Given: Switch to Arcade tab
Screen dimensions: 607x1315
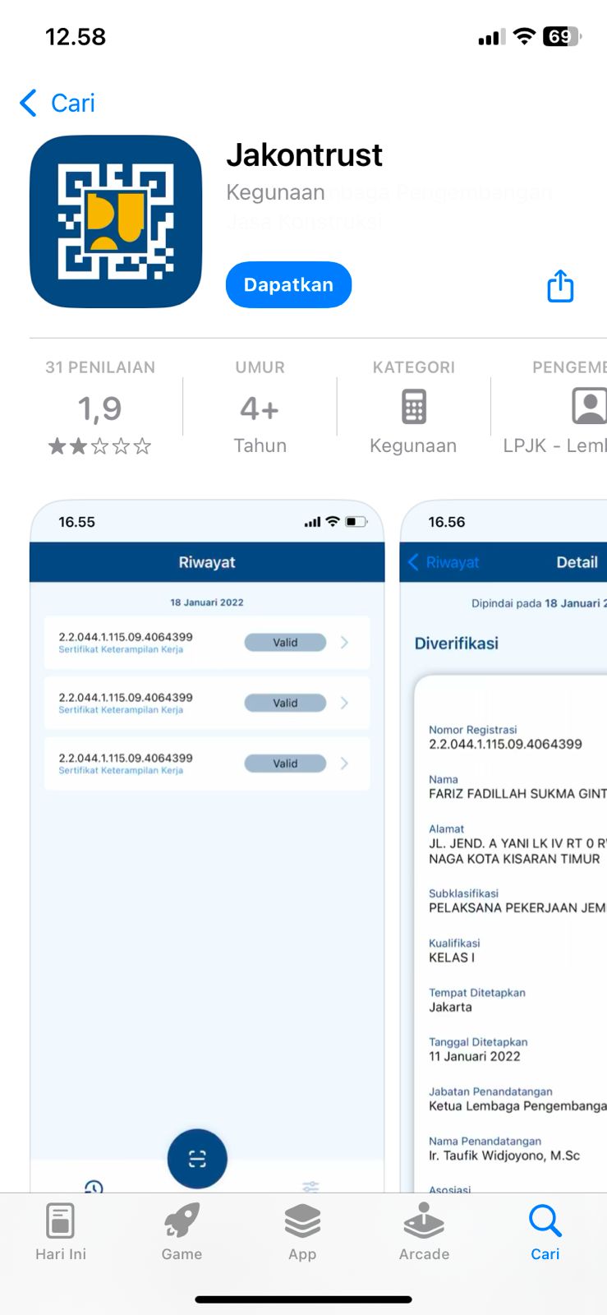Looking at the screenshot, I should [424, 1232].
